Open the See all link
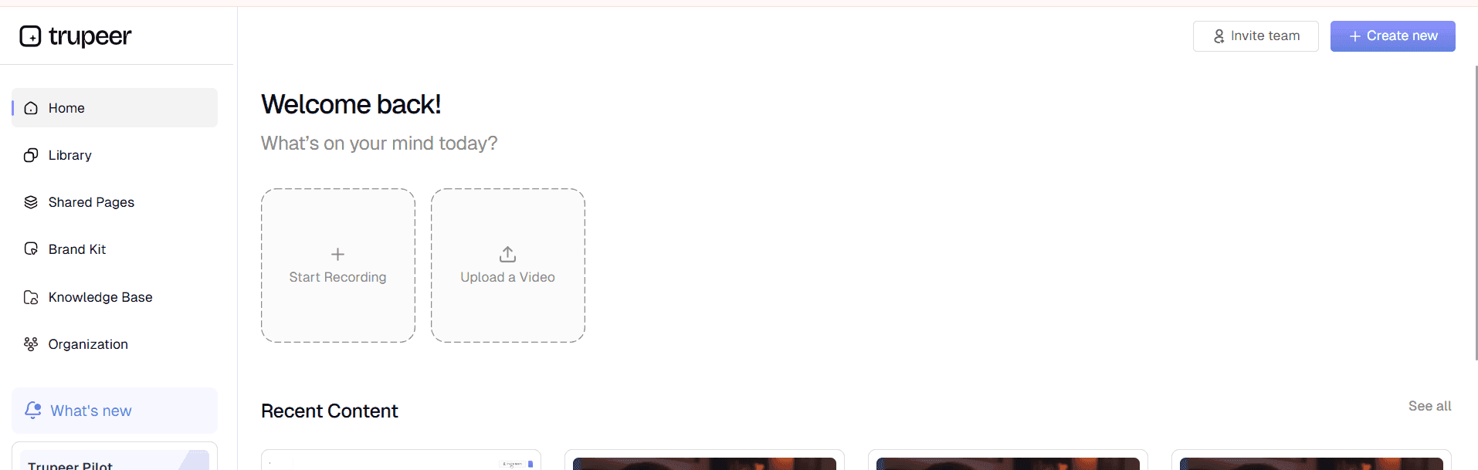 (1429, 406)
